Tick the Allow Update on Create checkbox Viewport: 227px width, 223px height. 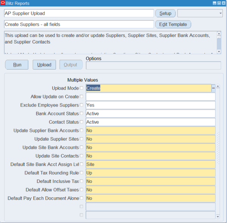tap(81, 96)
